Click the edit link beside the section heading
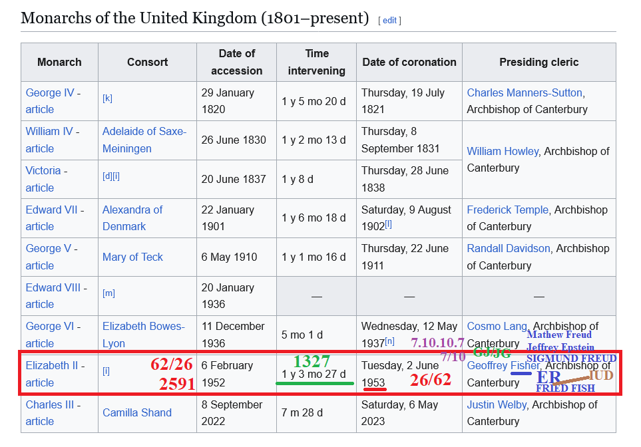 (x=389, y=21)
